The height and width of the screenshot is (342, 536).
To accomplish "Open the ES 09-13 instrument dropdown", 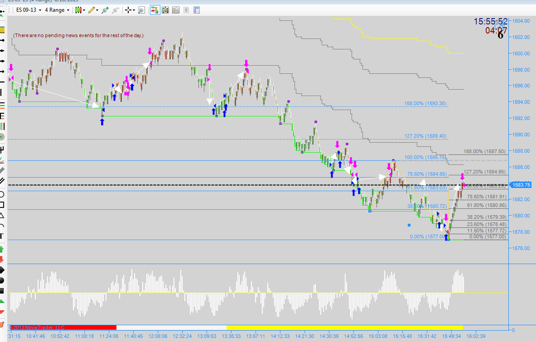I will 29,10.
